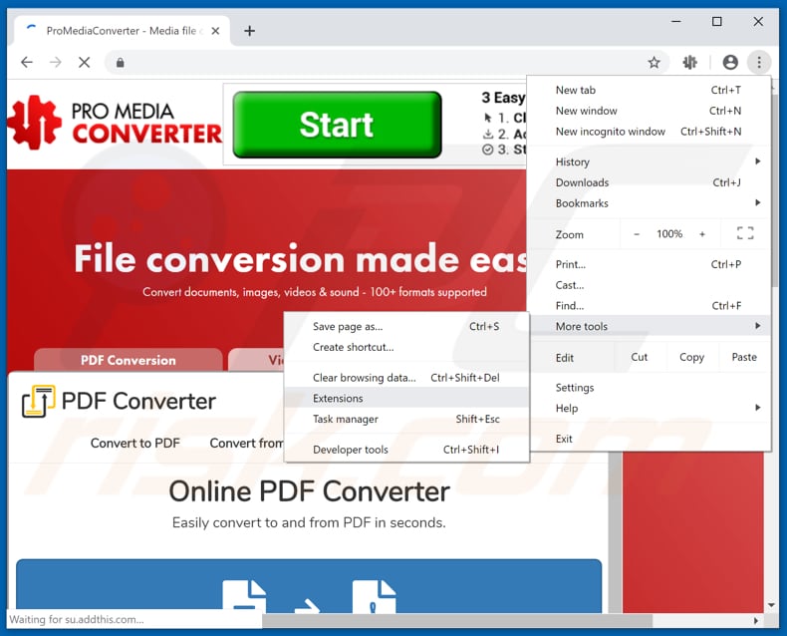Click the Online PDF Converter heading
This screenshot has width=787, height=636.
(x=309, y=491)
